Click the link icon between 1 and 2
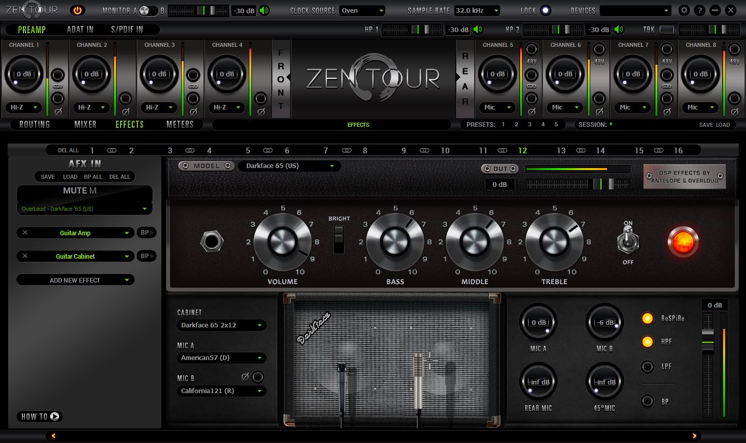This screenshot has height=443, width=746. click(111, 150)
